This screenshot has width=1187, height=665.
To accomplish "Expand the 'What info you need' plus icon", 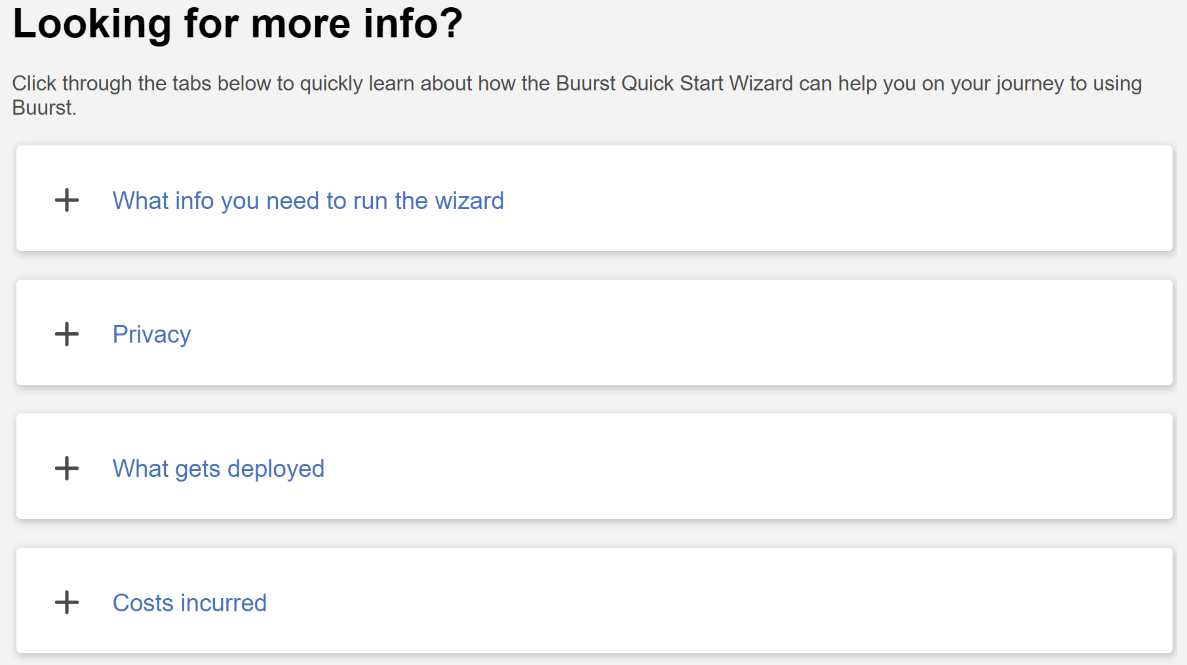I will (x=67, y=200).
